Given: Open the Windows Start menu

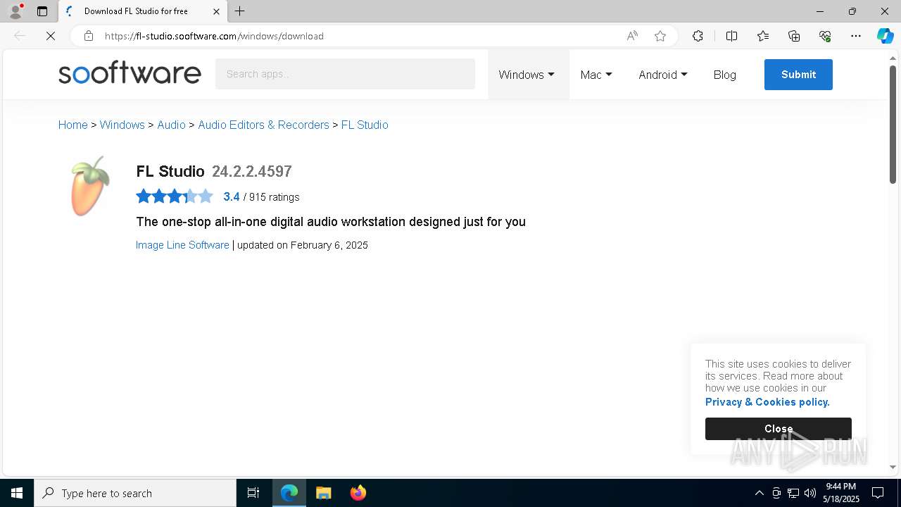Looking at the screenshot, I should (17, 493).
